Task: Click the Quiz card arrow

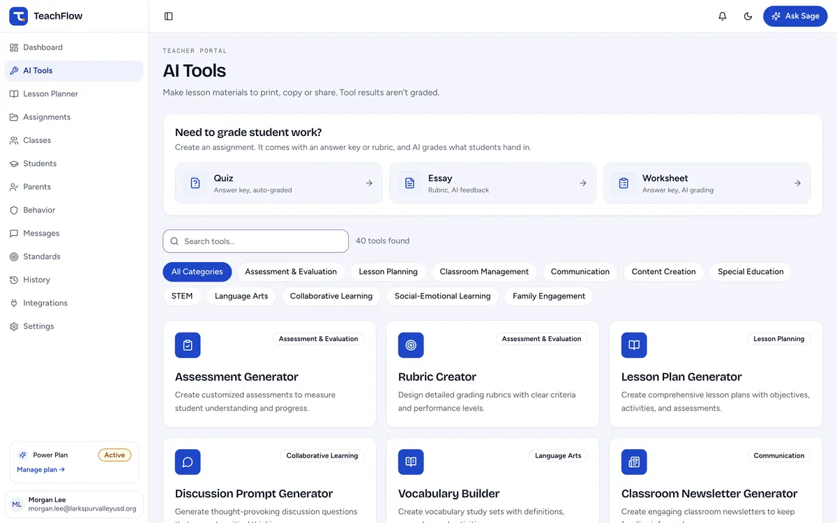Action: tap(369, 183)
